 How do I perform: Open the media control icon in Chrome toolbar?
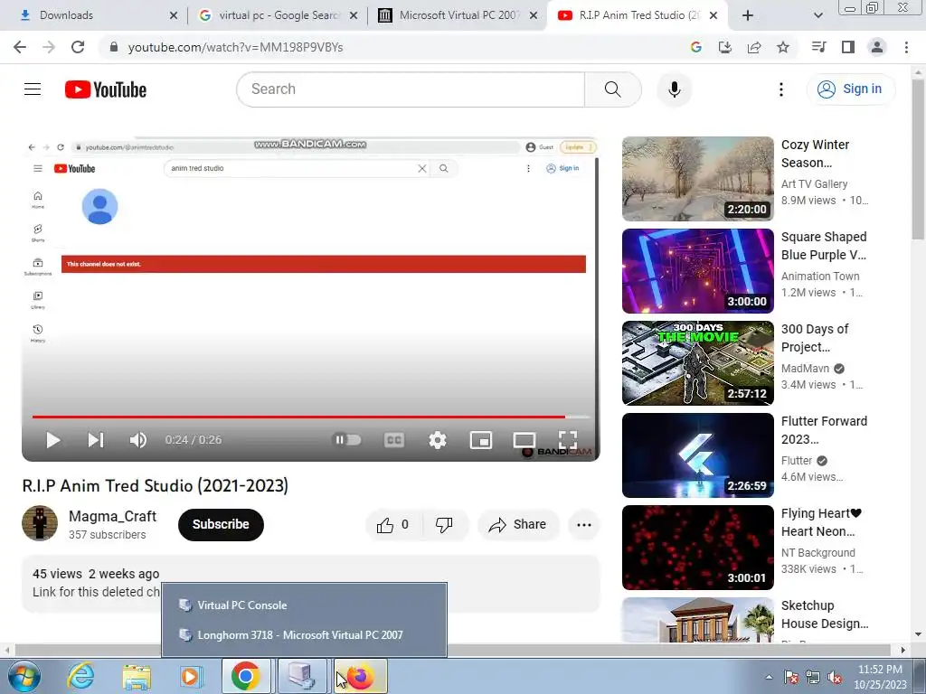(x=818, y=47)
